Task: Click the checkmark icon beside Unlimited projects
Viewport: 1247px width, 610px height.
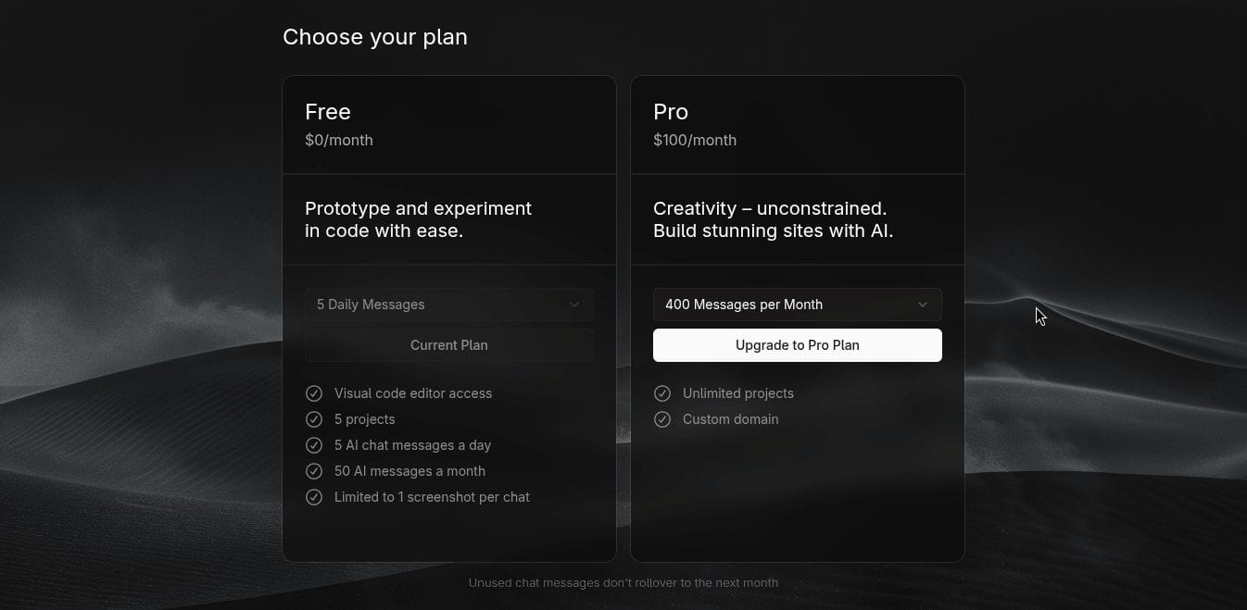Action: [x=662, y=393]
